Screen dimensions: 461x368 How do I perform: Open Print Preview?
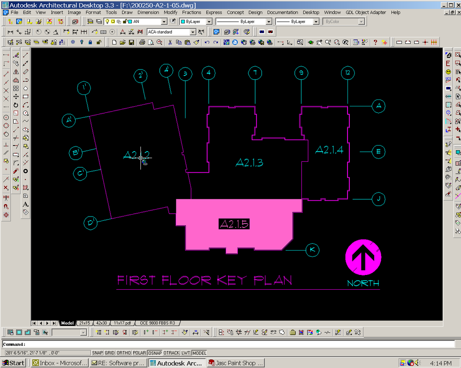[151, 42]
